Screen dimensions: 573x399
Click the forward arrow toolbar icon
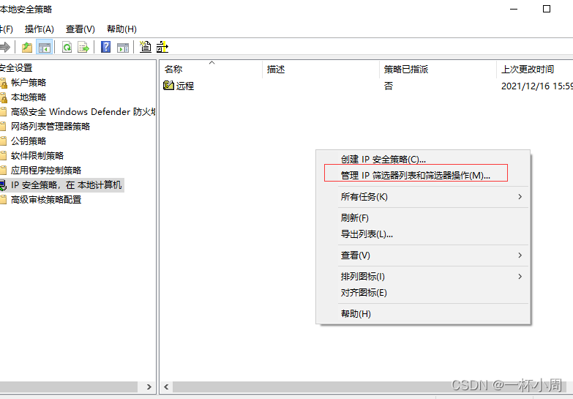[4, 47]
